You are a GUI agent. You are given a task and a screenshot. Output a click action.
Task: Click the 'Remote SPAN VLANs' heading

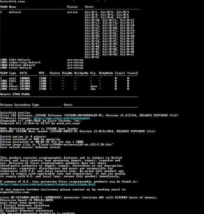tap(15, 94)
